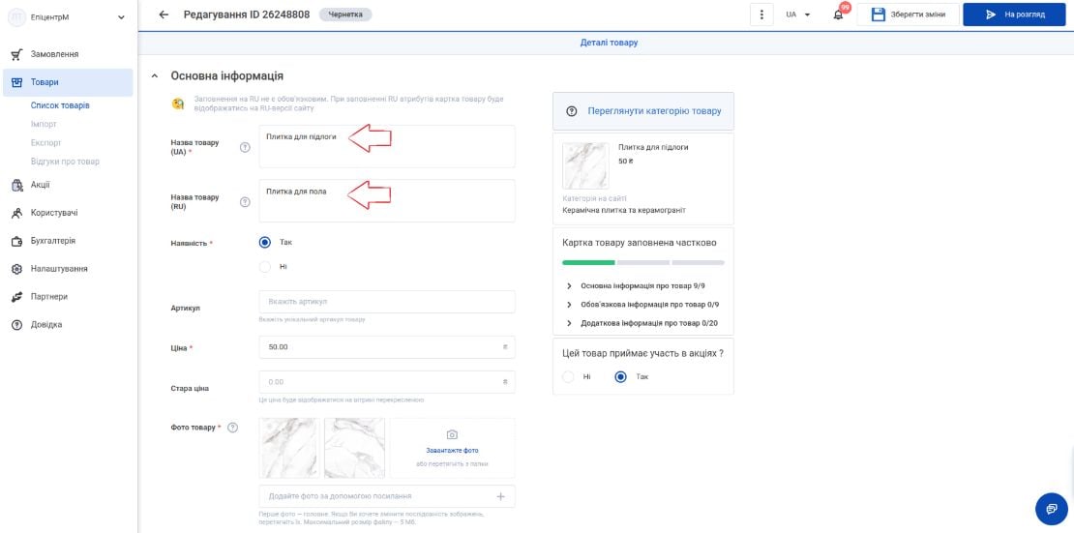This screenshot has height=533, width=1074.
Task: Click the Зберегти зміни button
Action: [x=908, y=15]
